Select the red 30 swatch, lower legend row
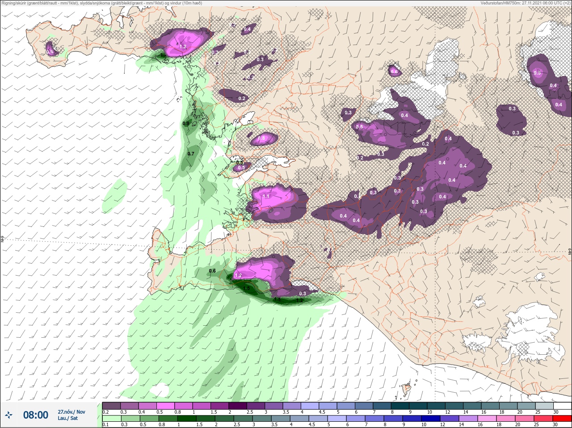Viewport: 572px width, 428px height. point(562,419)
